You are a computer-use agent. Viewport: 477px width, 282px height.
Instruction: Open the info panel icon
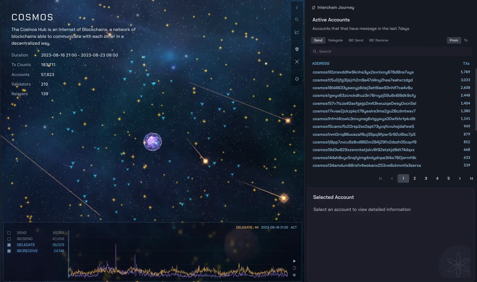point(297,8)
